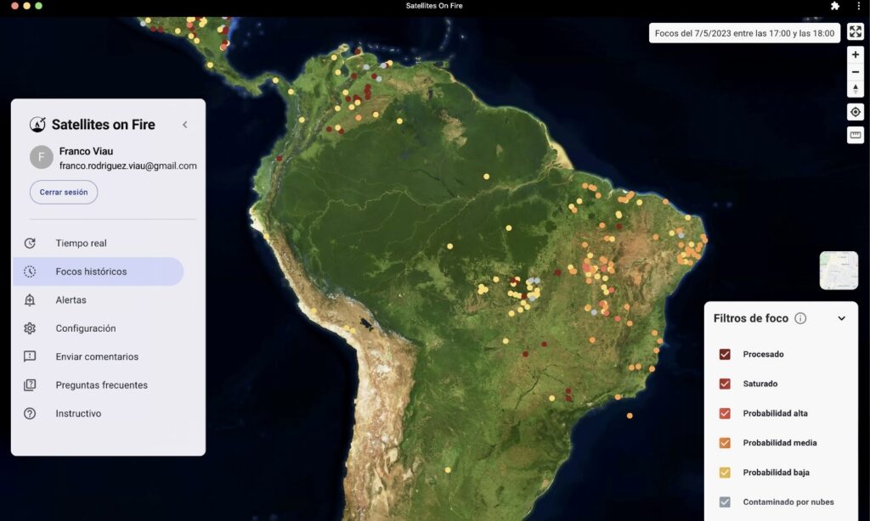Click the fullscreen map icon
Screen dimensions: 870x521
(x=856, y=32)
